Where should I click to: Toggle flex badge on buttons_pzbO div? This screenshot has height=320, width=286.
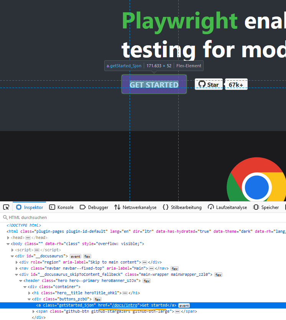[x=97, y=299]
